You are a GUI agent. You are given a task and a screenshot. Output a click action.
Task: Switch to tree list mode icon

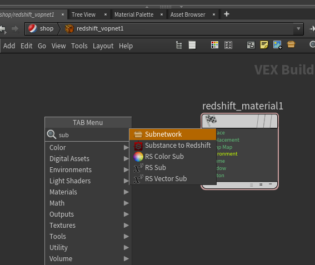coord(179,45)
